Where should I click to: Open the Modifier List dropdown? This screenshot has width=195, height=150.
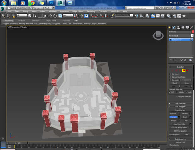[192, 36]
